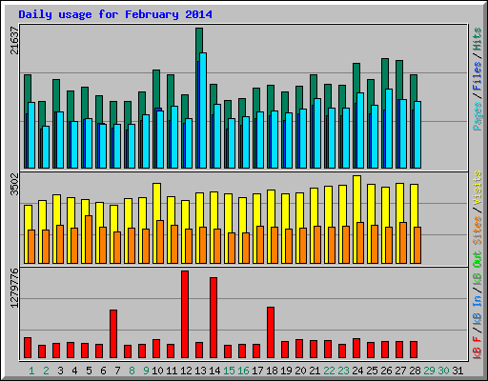Click the green Hits bar for day 28
488x381 pixels.
point(414,88)
